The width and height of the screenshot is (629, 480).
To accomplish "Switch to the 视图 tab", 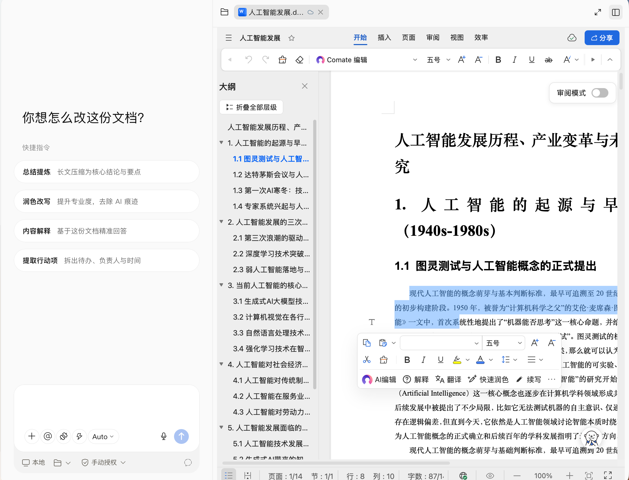I will (x=457, y=37).
